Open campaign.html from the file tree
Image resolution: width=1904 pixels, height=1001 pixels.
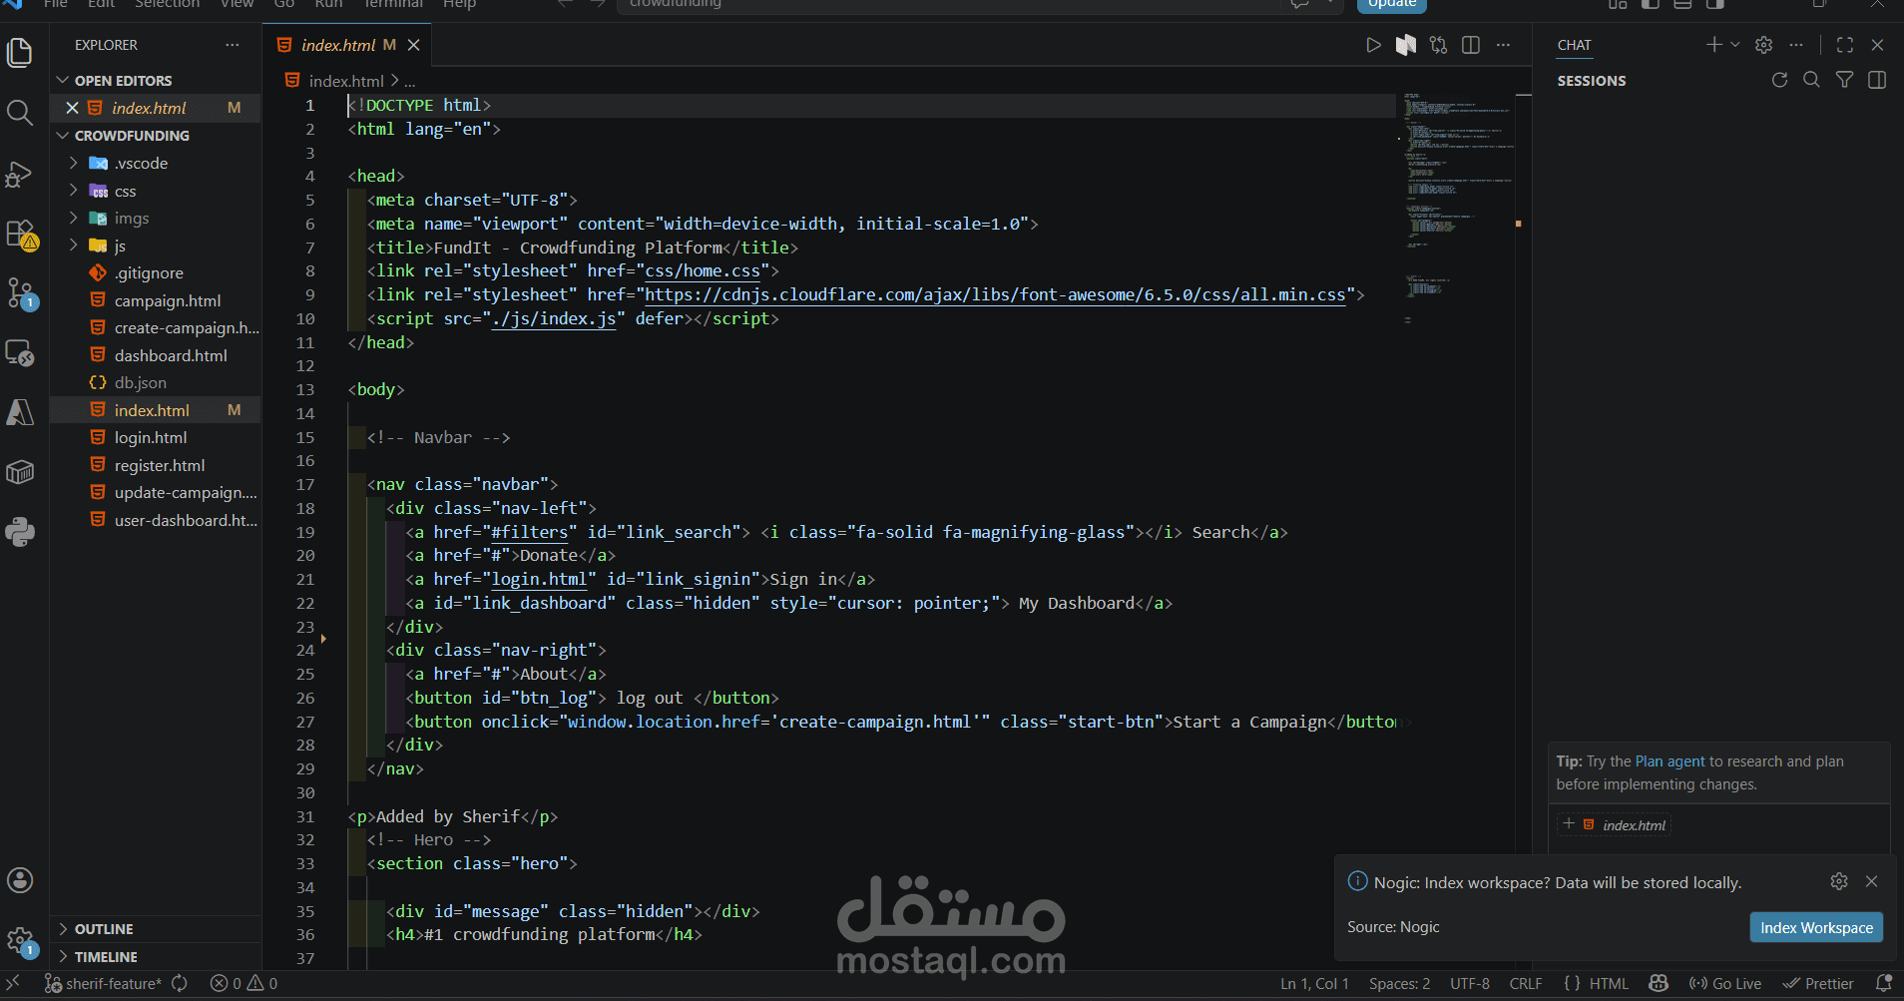pyautogui.click(x=158, y=300)
